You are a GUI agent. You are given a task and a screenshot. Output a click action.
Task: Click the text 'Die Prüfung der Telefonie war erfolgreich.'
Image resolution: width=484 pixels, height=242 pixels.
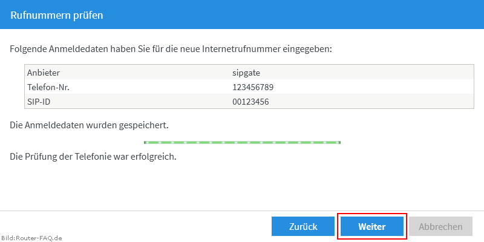[x=93, y=157]
